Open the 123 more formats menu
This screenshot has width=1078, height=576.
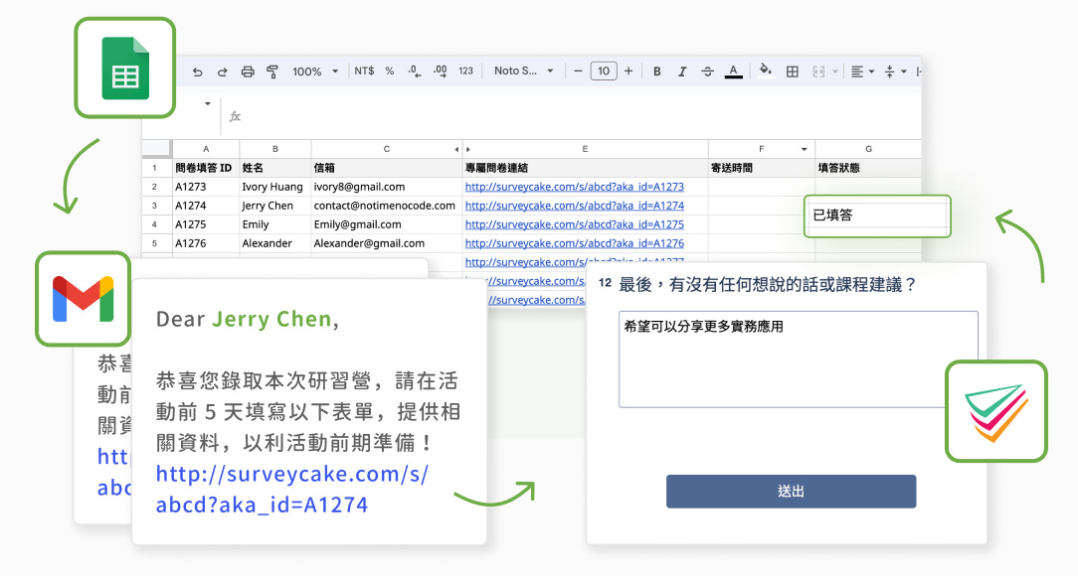(466, 71)
